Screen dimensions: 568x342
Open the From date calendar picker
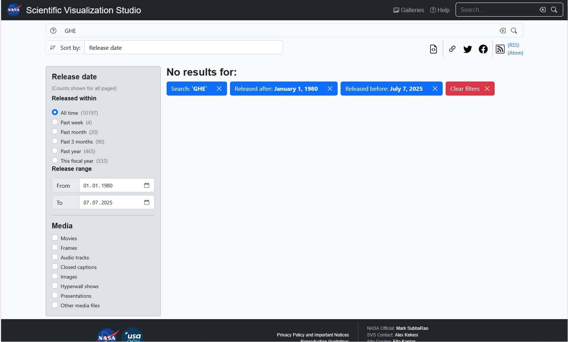click(147, 185)
